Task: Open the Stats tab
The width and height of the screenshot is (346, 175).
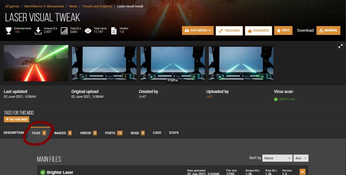Action: (174, 133)
